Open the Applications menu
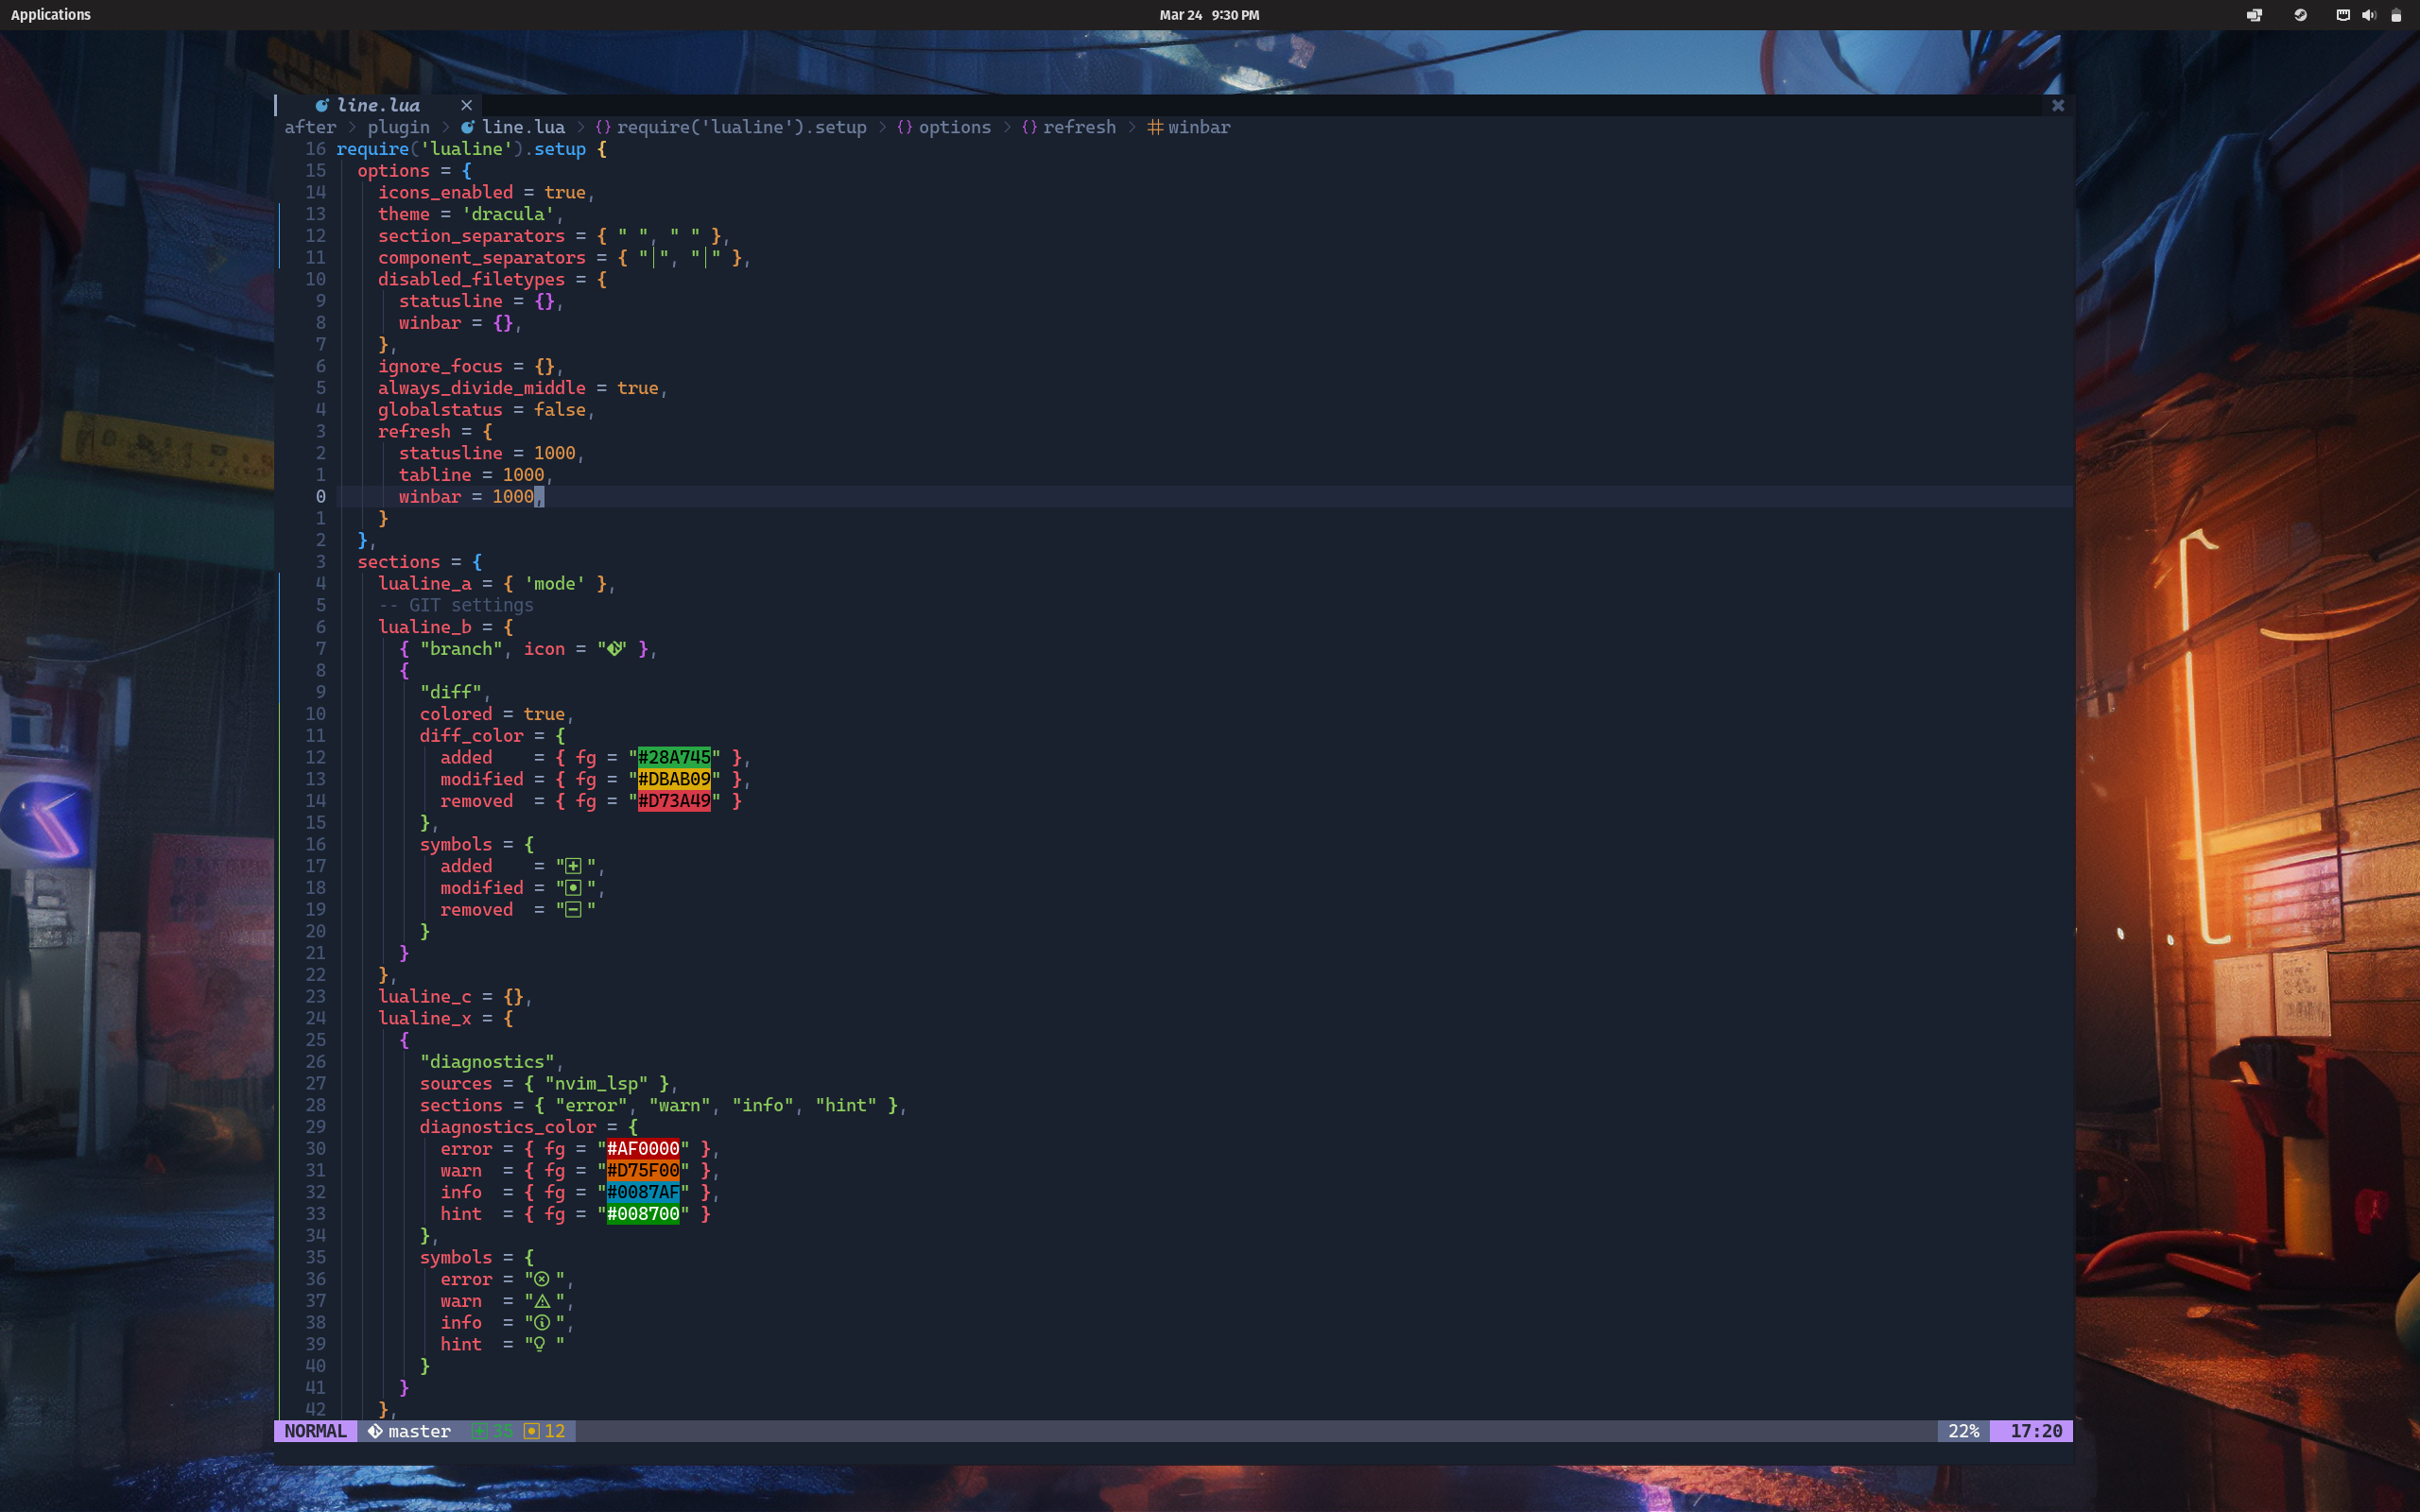 pyautogui.click(x=51, y=15)
